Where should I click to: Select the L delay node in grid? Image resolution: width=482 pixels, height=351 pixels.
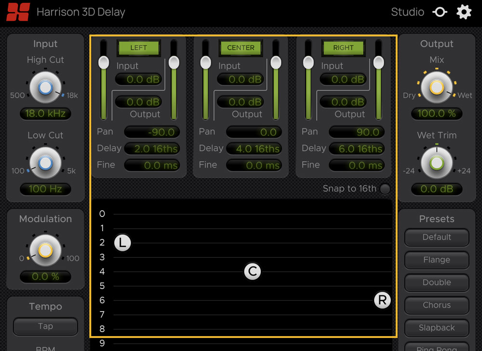click(x=122, y=243)
